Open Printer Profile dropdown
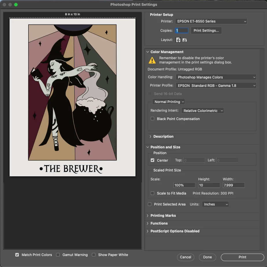The height and width of the screenshot is (267, 267). [216, 85]
